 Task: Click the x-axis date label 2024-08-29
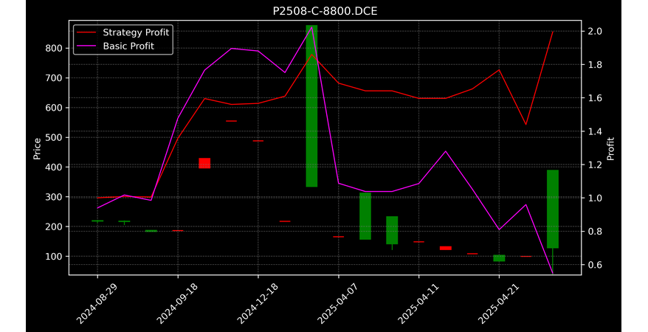pyautogui.click(x=97, y=304)
